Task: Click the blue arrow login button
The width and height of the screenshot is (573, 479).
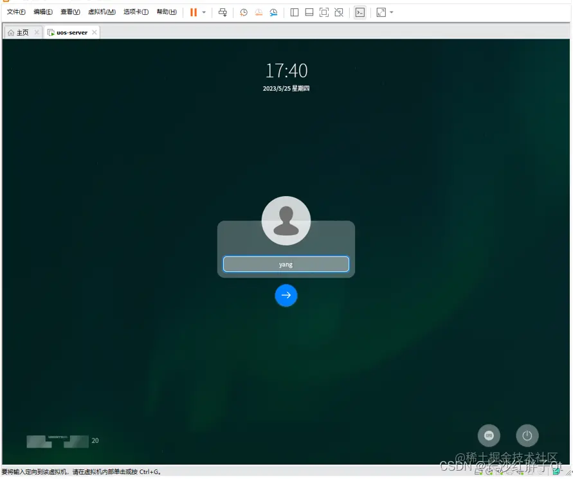Action: coord(286,295)
